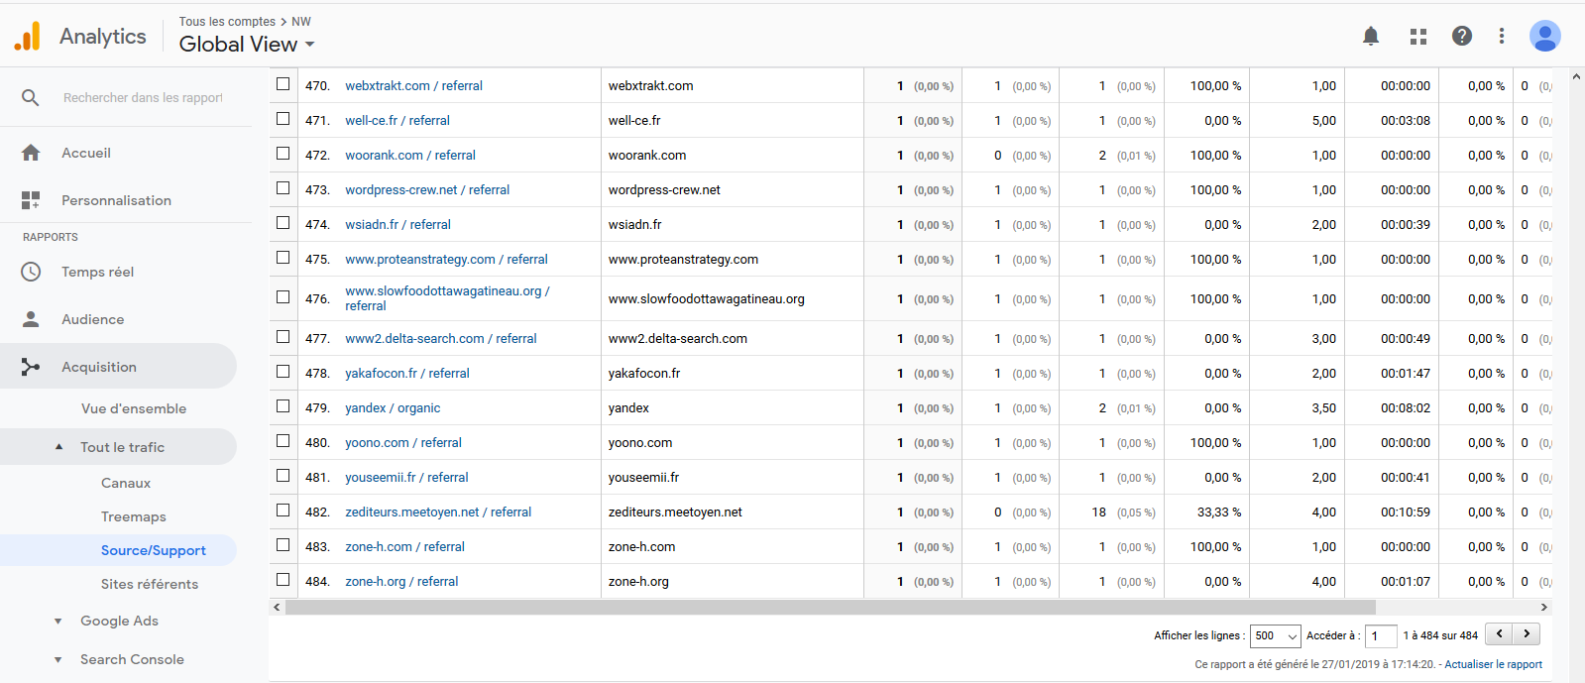Go to next results page arrow
The width and height of the screenshot is (1585, 683).
tap(1527, 633)
